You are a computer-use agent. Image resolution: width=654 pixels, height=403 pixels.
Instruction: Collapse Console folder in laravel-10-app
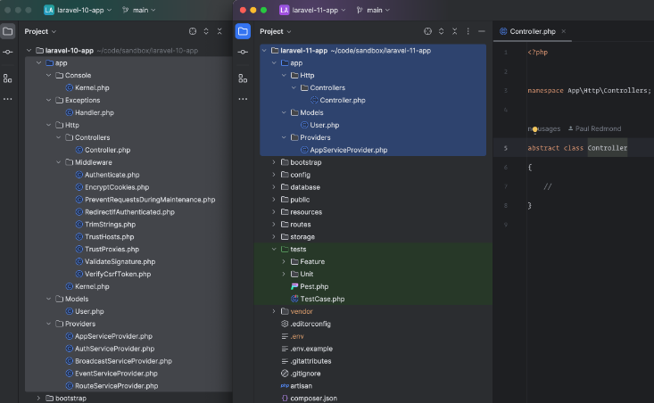[48, 76]
